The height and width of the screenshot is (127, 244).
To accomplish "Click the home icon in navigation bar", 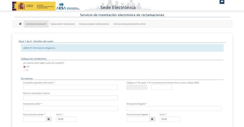I will [20, 24].
